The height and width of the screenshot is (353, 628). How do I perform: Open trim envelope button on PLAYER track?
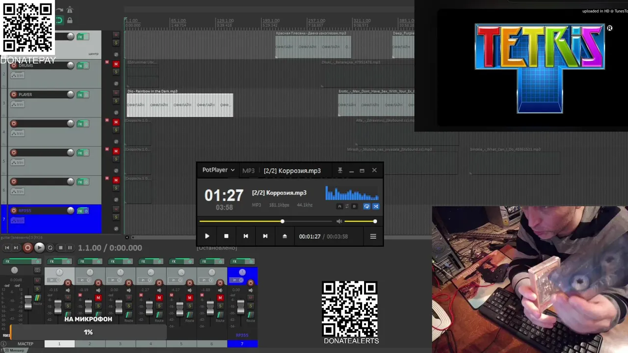click(18, 104)
